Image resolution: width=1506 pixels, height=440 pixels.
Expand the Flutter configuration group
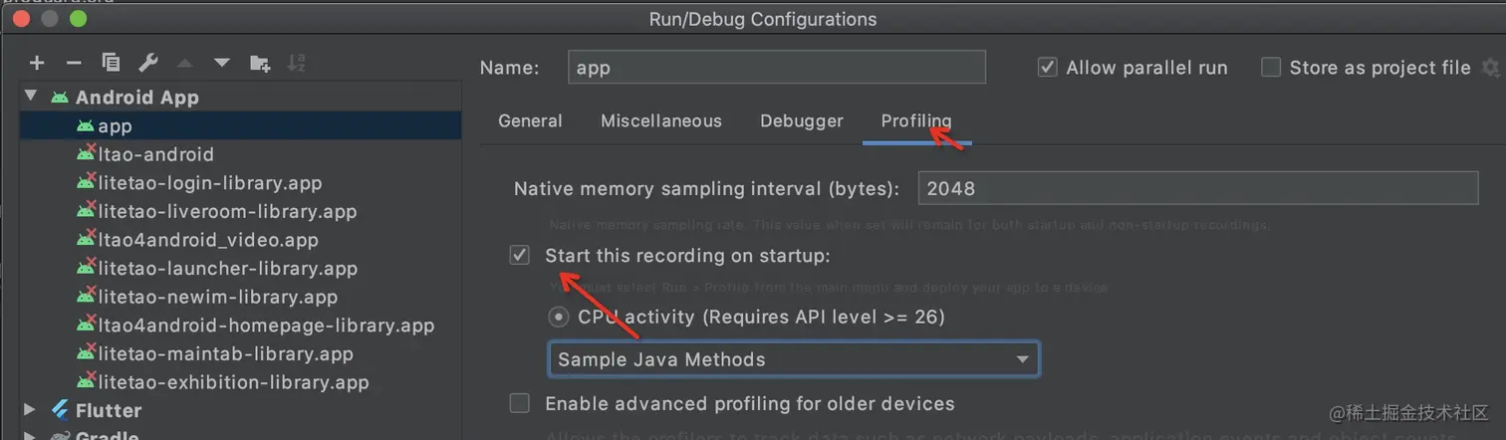(x=31, y=410)
